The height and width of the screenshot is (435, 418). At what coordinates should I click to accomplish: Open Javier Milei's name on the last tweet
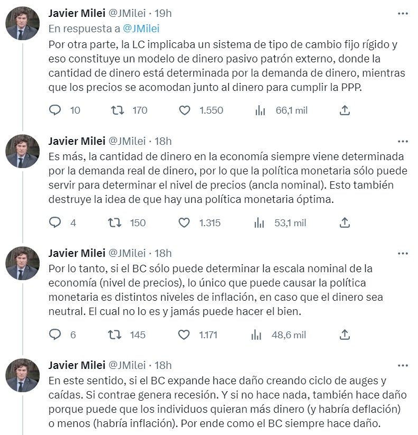point(77,365)
